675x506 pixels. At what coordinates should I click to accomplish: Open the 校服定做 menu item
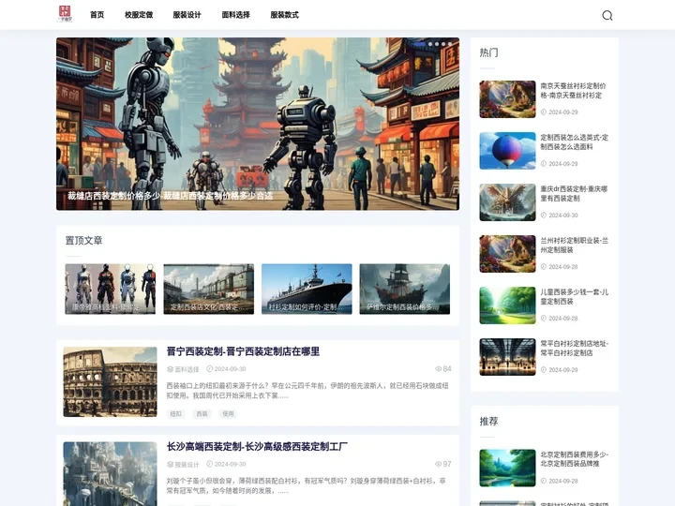(139, 15)
